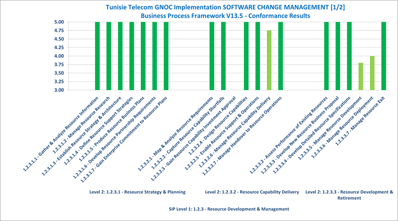Select label '1.2.3.1.7 - Gain Enterprise Commitment to Resource Plans'
Viewport: 398px width, 221px height.
124,140
